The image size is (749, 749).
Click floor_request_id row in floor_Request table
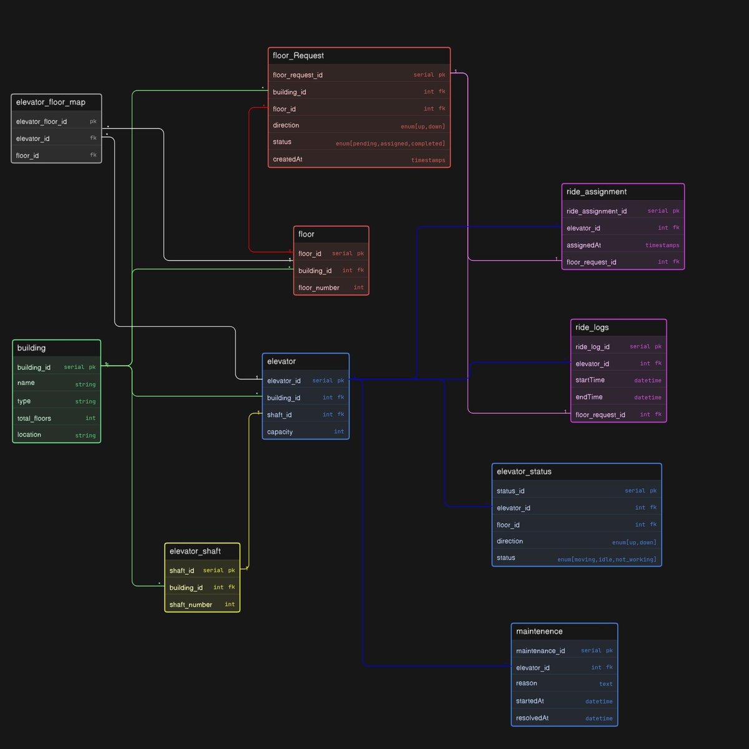[359, 75]
